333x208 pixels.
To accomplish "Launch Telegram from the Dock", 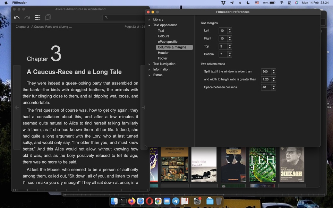I will 176,201.
